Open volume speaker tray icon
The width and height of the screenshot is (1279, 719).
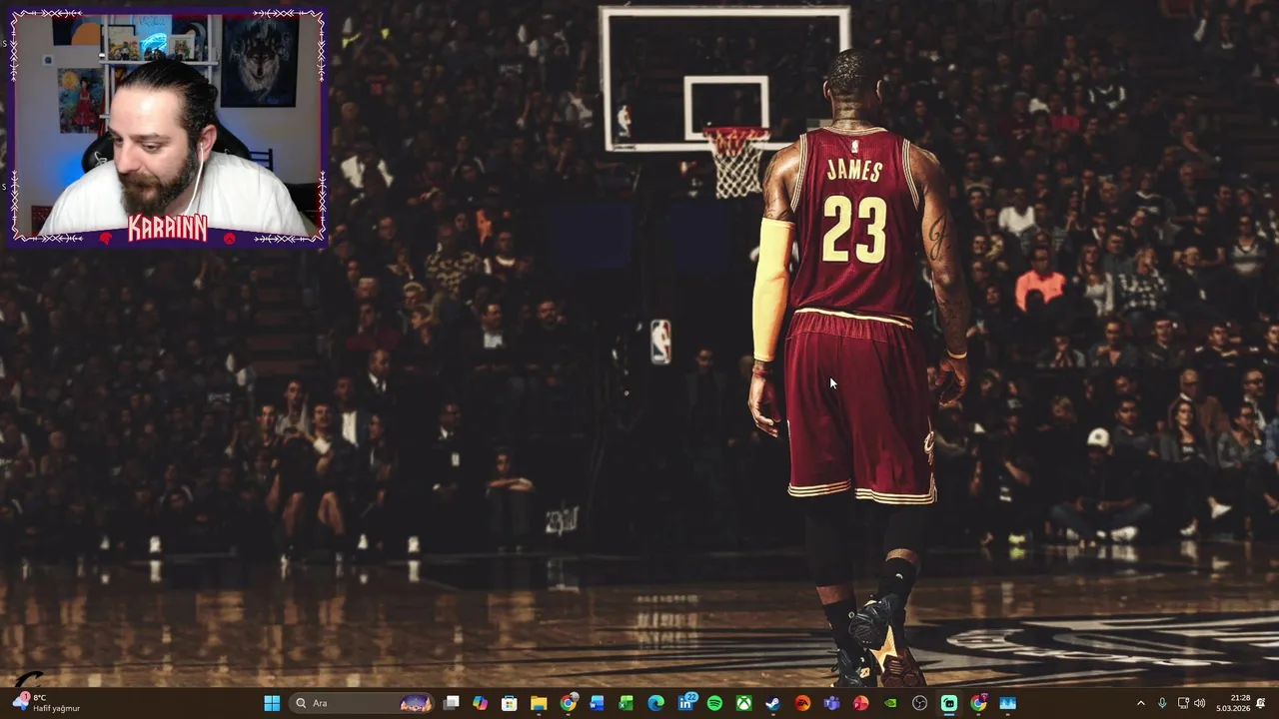(x=1200, y=703)
